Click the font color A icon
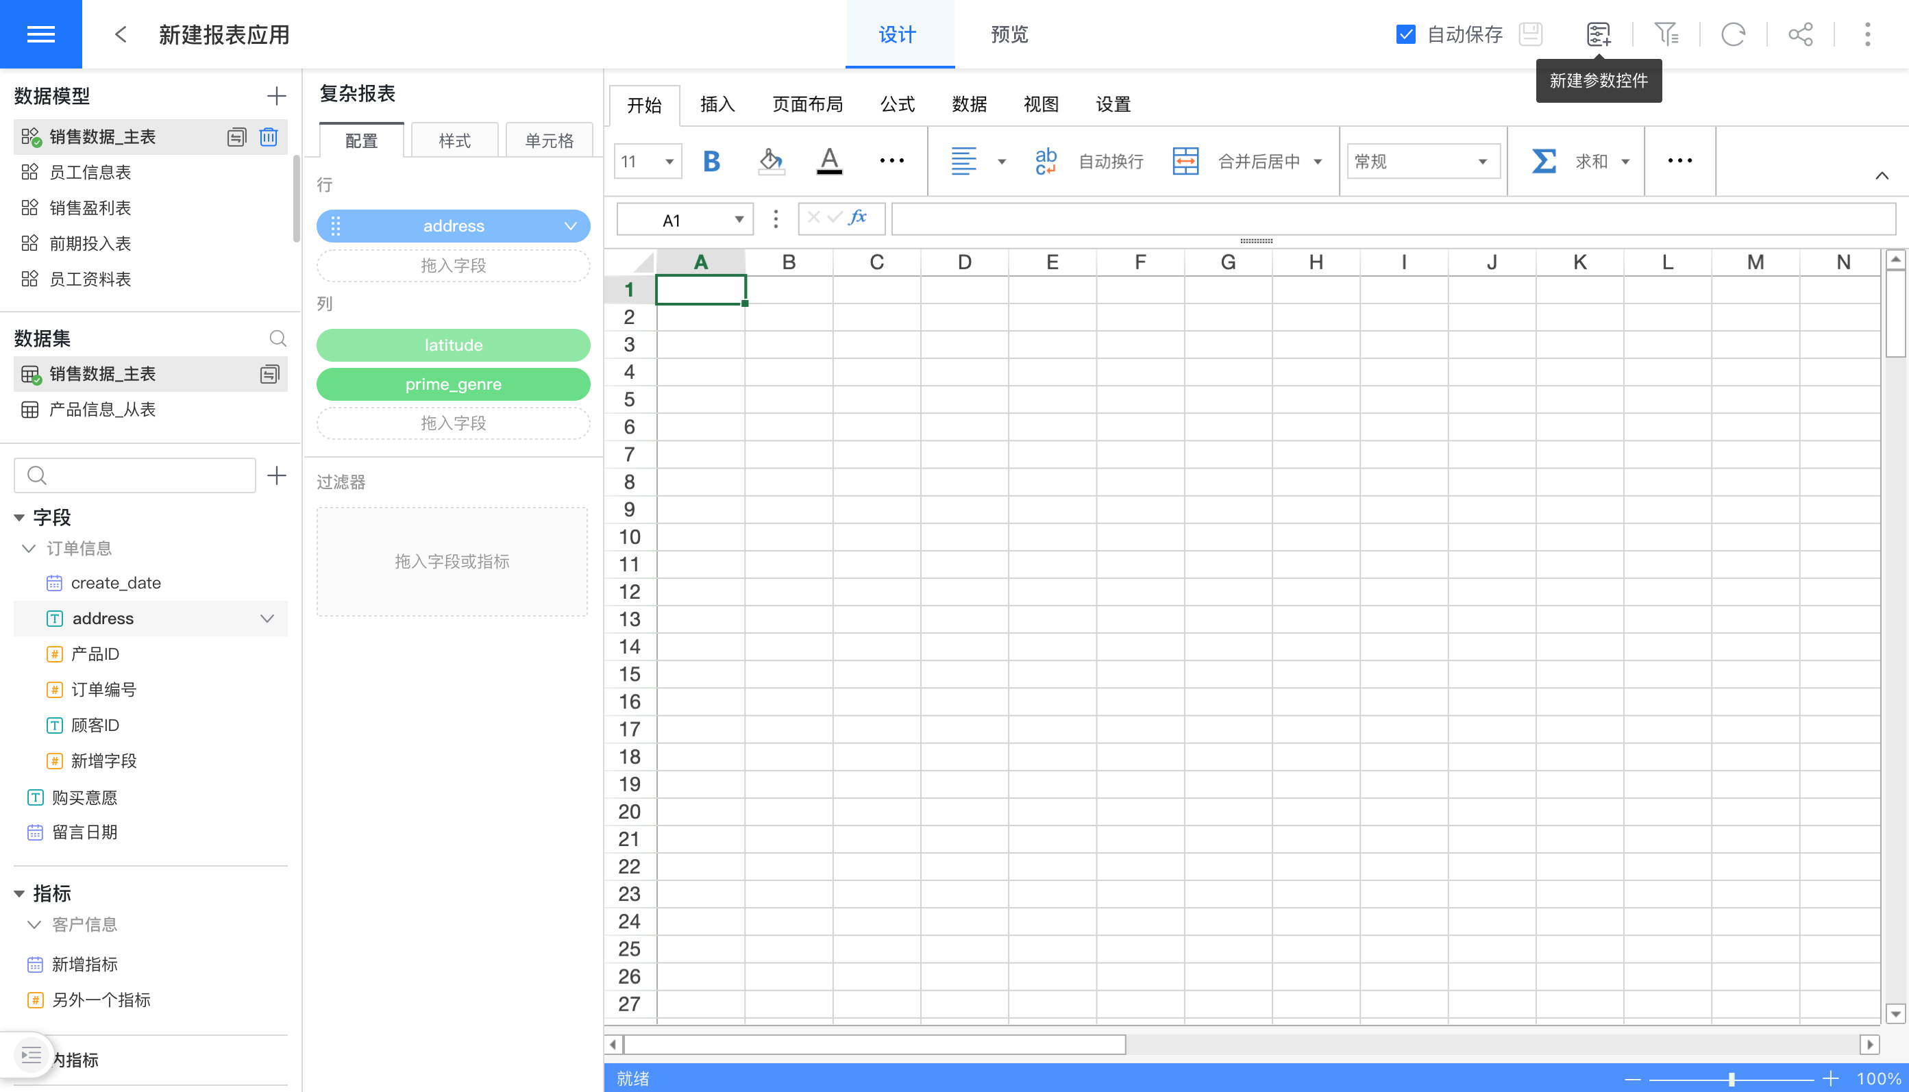 click(x=829, y=161)
